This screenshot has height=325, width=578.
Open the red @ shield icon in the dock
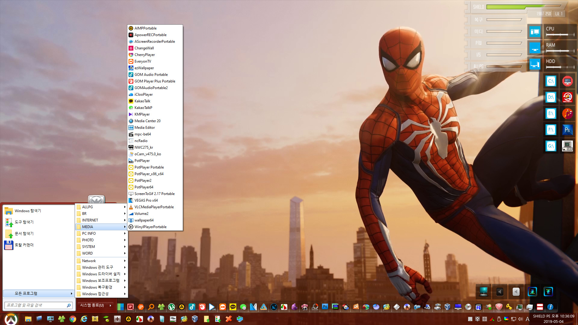tap(499, 307)
